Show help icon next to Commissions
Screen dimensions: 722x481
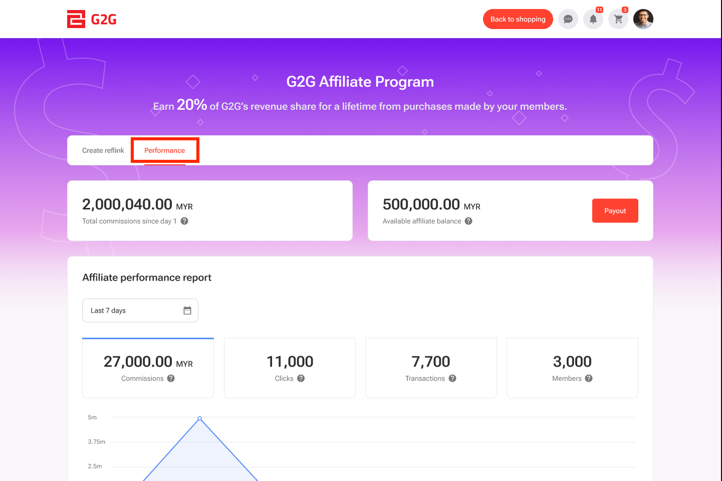point(171,378)
